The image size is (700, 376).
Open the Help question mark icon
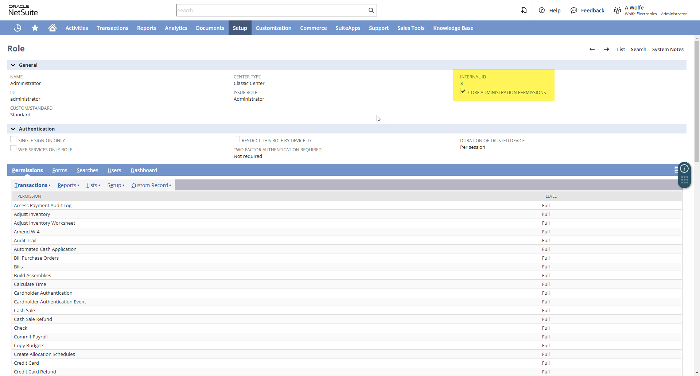[x=542, y=11]
